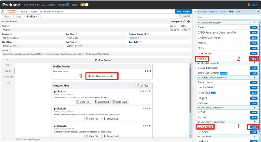
Task: Expand the report sidebar chevron
Action: click(8, 60)
